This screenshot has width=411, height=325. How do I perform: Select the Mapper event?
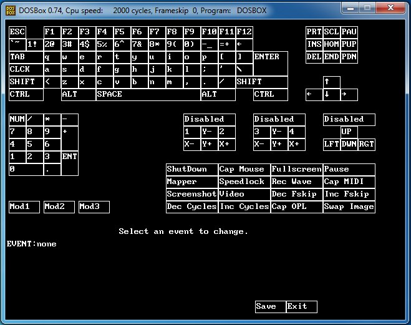(x=192, y=182)
